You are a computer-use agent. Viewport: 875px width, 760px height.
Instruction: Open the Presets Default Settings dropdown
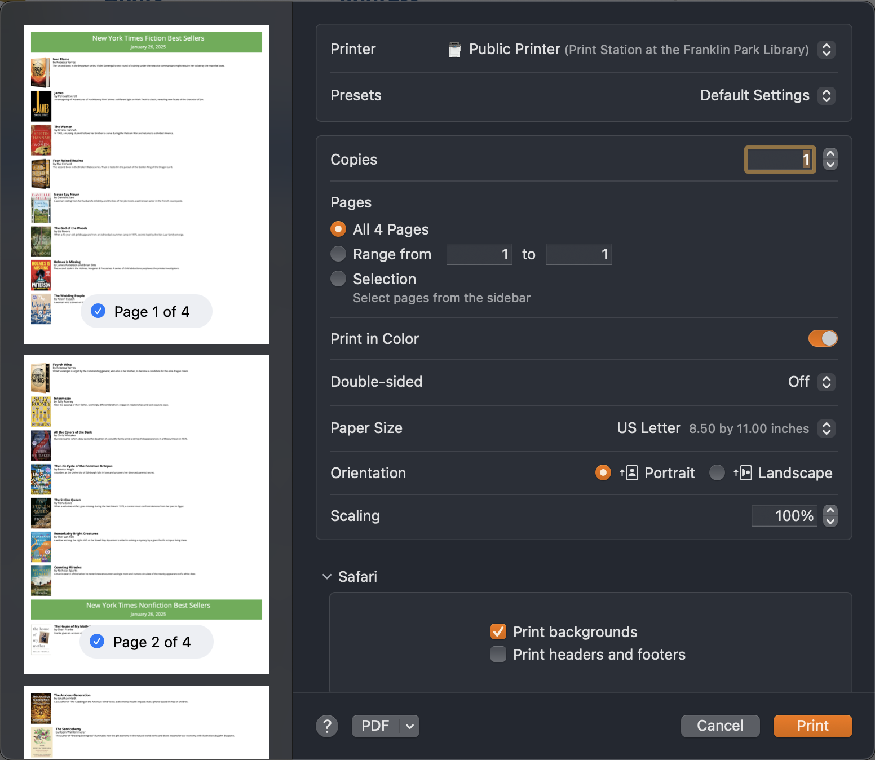click(826, 96)
